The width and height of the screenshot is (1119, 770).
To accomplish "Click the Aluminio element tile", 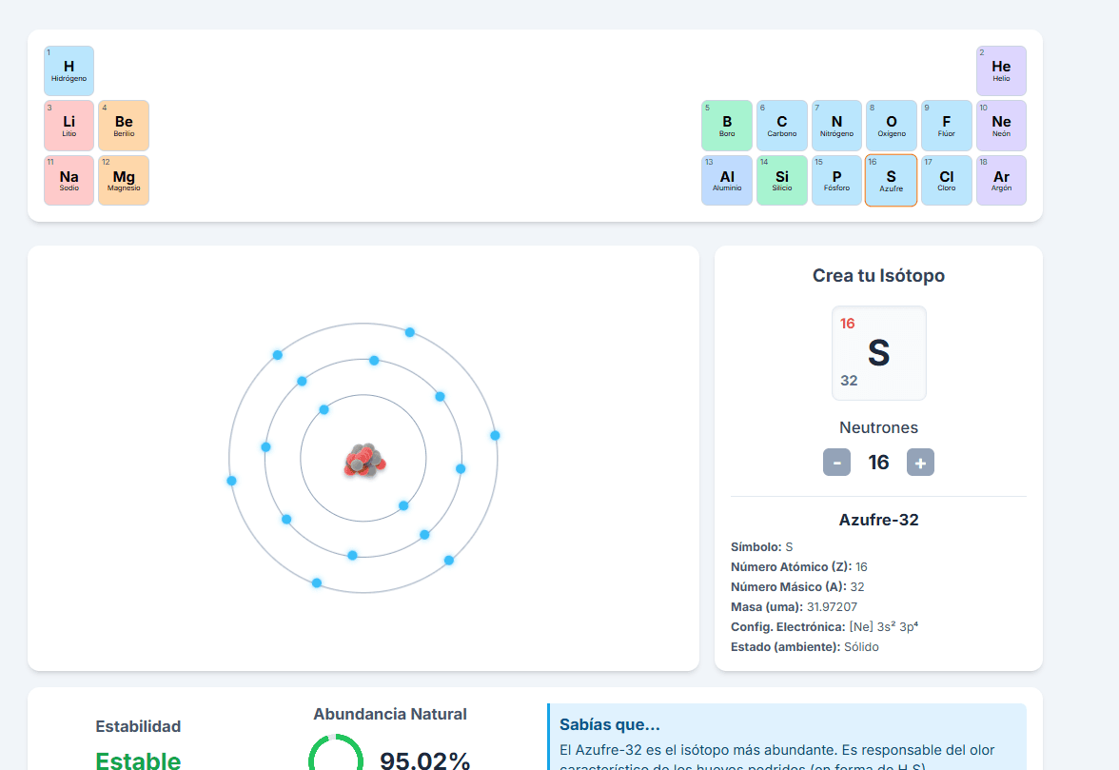I will coord(727,181).
